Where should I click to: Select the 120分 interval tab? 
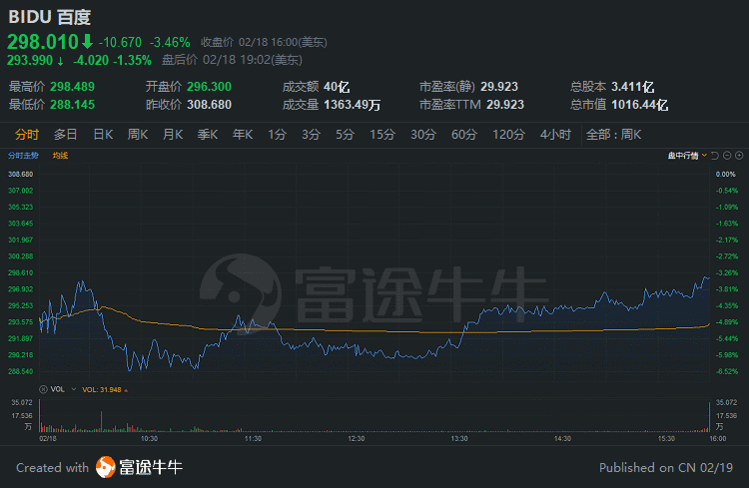click(x=508, y=135)
